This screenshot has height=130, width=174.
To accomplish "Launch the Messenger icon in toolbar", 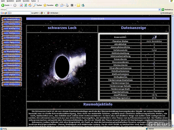I will pyautogui.click(x=83, y=5).
